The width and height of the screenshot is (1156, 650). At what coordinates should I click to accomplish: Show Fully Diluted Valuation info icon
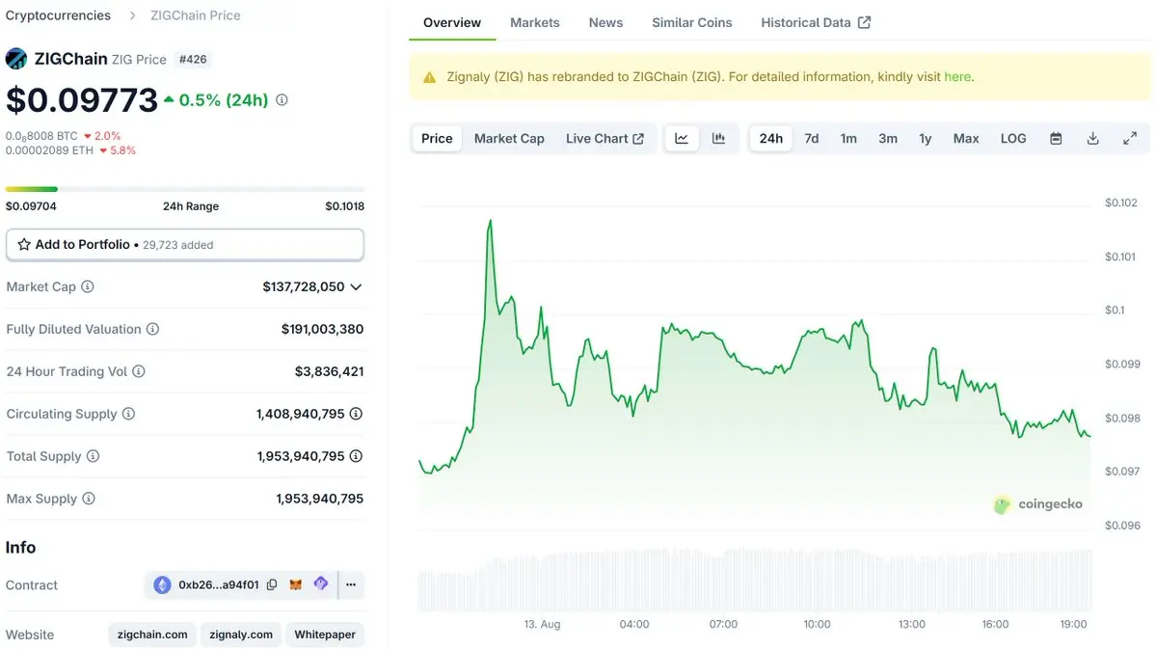coord(152,329)
